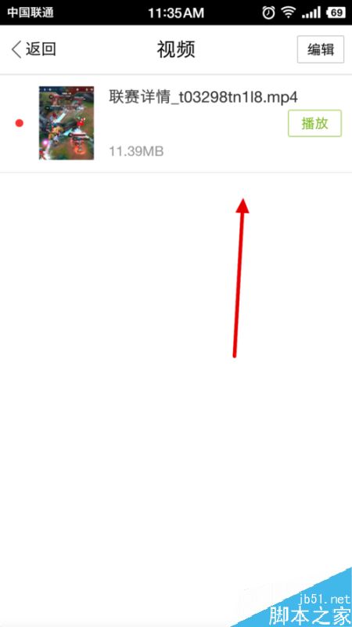Tap the 中国联通 carrier label
Image resolution: width=352 pixels, height=627 pixels.
coord(30,13)
